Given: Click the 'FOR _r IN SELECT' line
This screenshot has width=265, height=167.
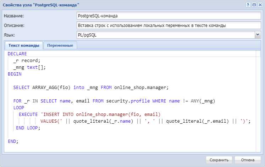Looking at the screenshot, I should click(114, 101).
